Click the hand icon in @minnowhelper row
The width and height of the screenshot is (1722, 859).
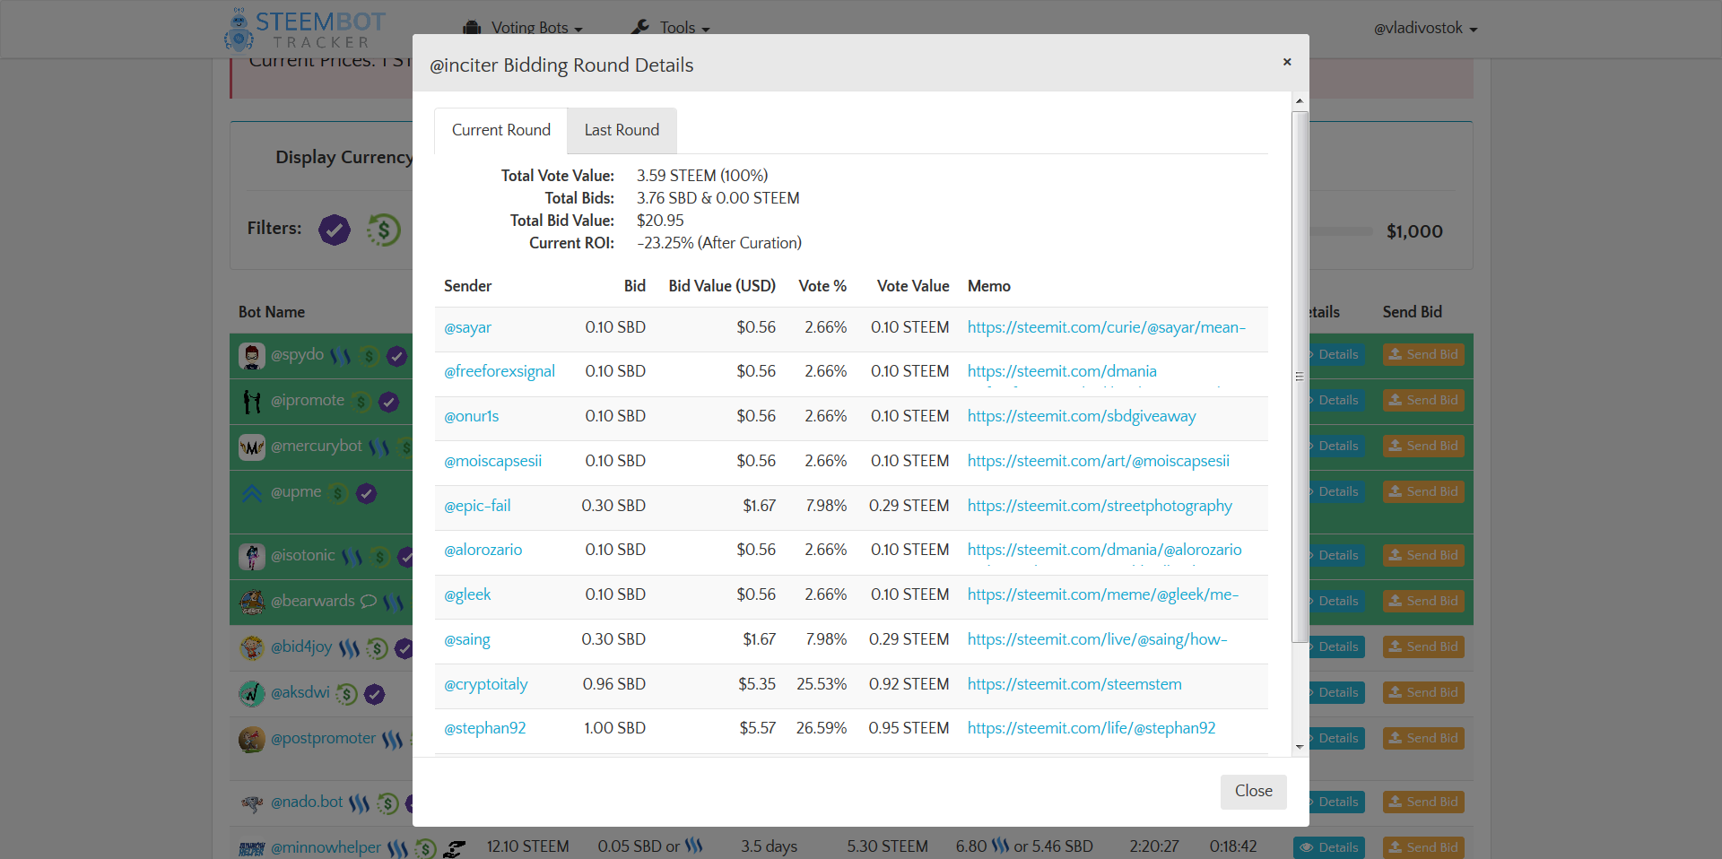tap(455, 848)
